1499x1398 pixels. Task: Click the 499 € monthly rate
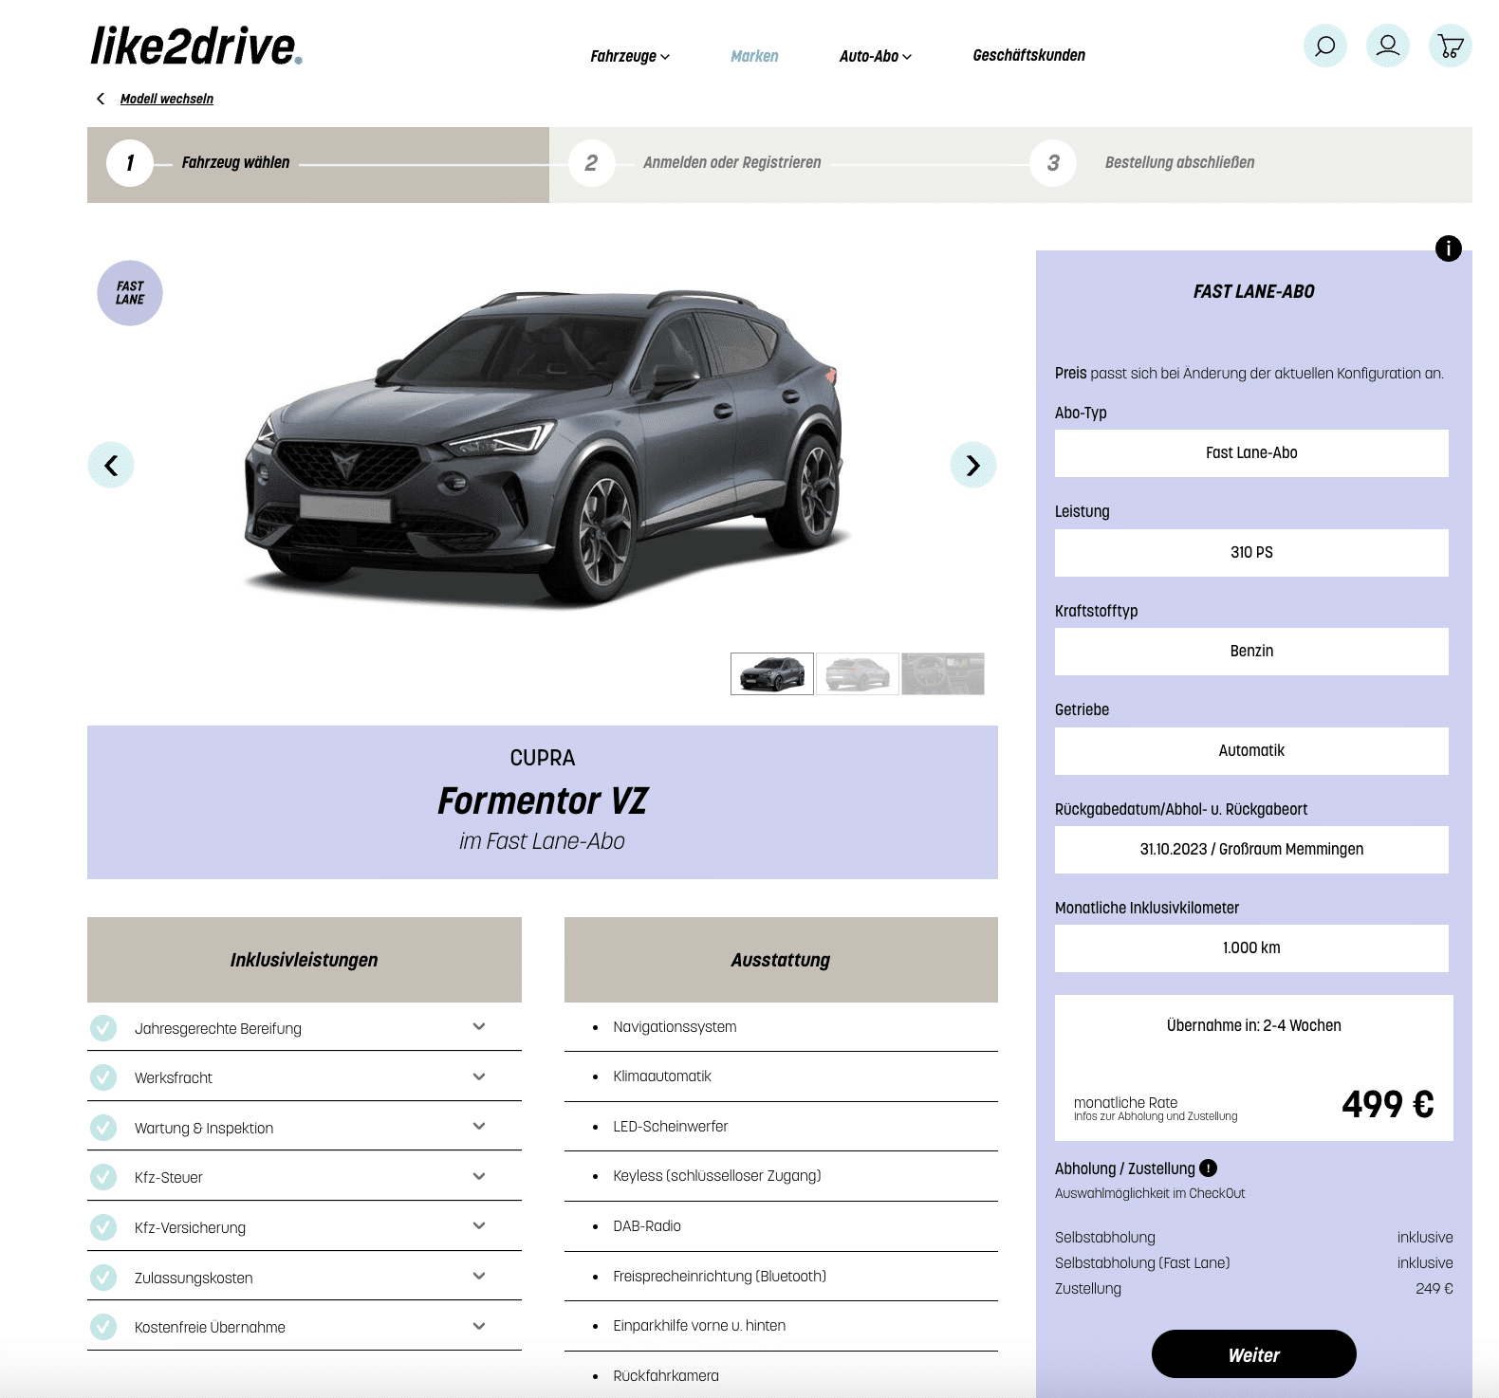pos(1388,1104)
